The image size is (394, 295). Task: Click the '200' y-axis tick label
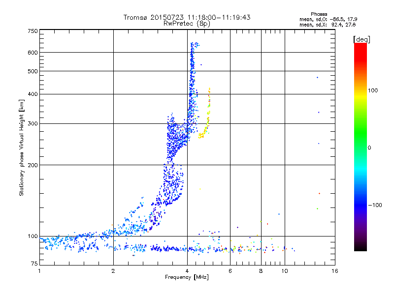[33, 165]
